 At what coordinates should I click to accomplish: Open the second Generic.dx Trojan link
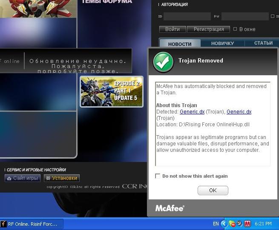point(239,112)
